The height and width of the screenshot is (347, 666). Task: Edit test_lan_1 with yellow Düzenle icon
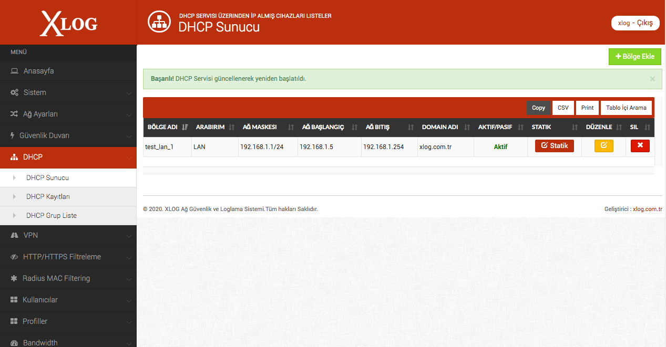(x=603, y=145)
